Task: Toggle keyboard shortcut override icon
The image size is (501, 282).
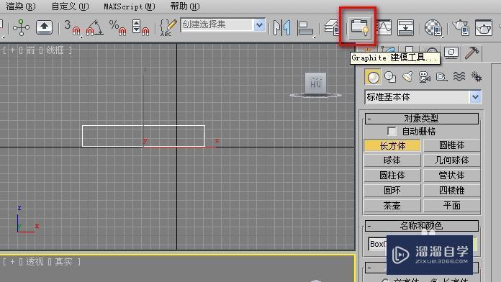Action: click(x=44, y=27)
